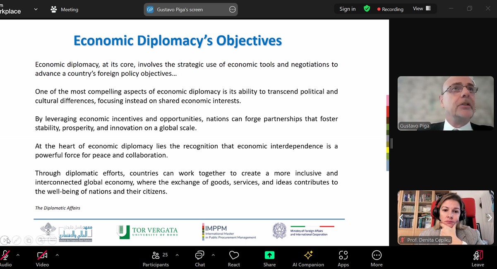Open screen share options ellipsis for Gustavo Piga
The height and width of the screenshot is (269, 497).
pyautogui.click(x=232, y=10)
